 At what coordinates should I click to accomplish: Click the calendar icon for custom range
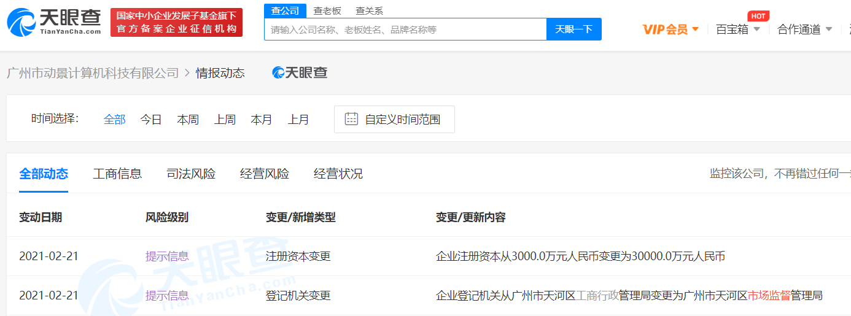[x=351, y=119]
